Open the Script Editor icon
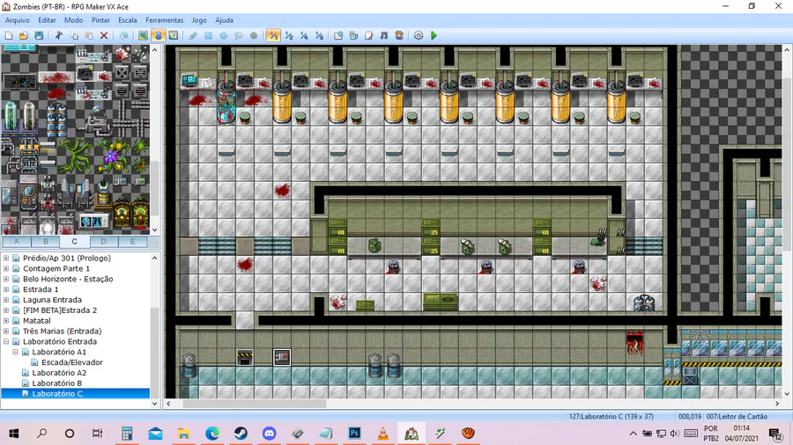 point(368,35)
